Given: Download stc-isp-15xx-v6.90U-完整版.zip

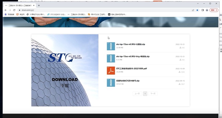Looking at the screenshot, I should pos(130,44).
